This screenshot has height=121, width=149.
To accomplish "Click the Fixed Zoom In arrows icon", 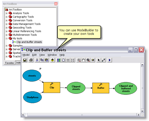I will click(x=68, y=60).
